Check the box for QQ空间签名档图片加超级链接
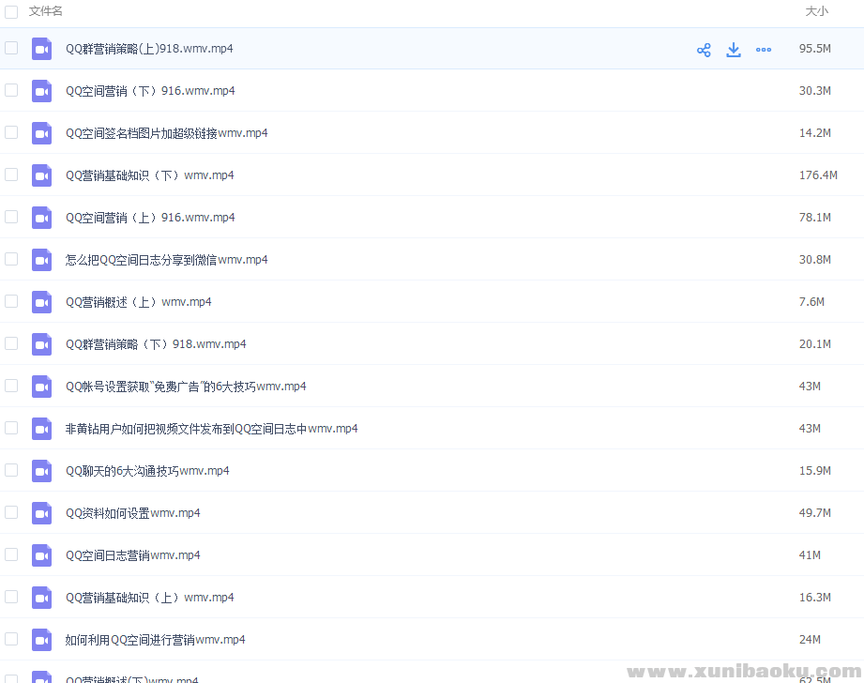 [11, 132]
